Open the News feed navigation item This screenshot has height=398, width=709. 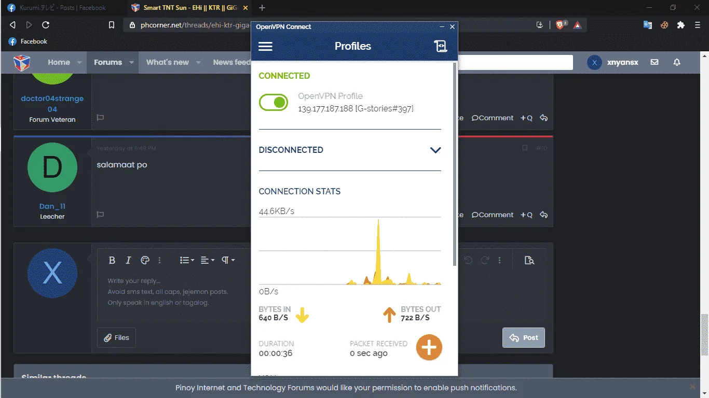pos(231,62)
